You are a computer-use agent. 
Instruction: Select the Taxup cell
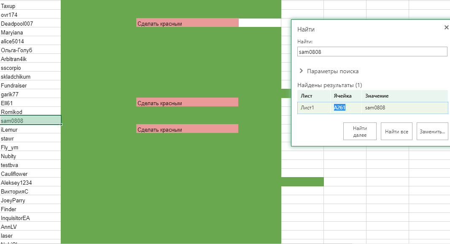[x=30, y=6]
